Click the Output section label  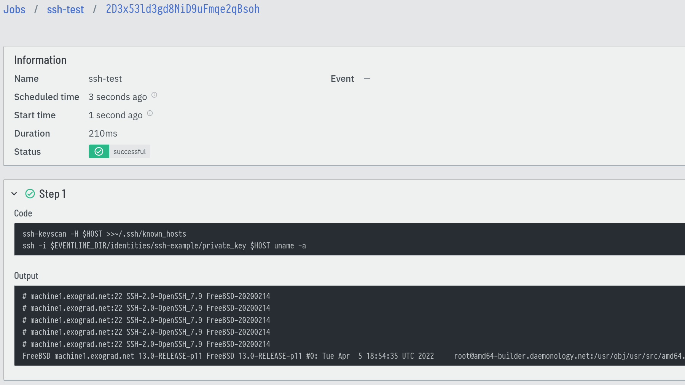26,276
